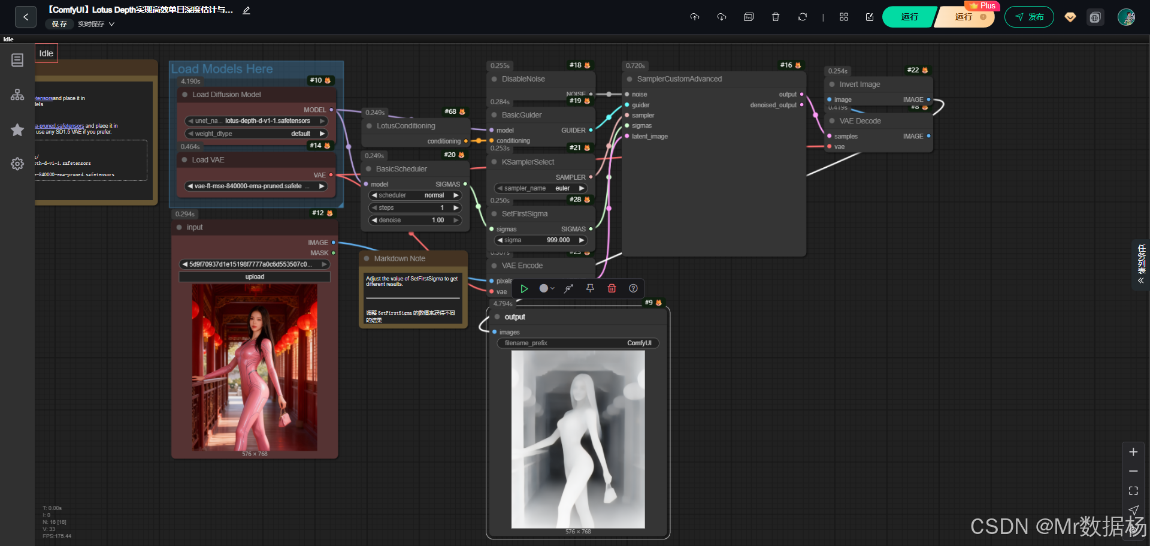Image resolution: width=1150 pixels, height=546 pixels.
Task: Collapse the SetFirstSigma node dot
Action: 494,214
